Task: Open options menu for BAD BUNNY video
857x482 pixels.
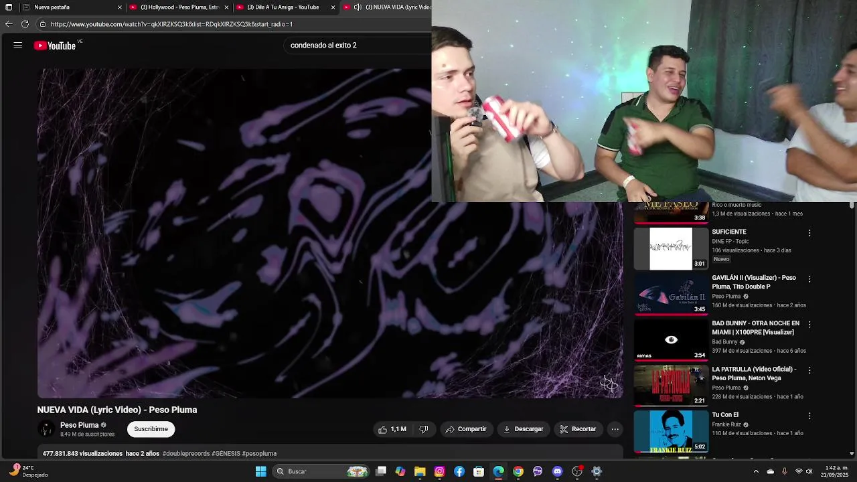Action: [809, 324]
